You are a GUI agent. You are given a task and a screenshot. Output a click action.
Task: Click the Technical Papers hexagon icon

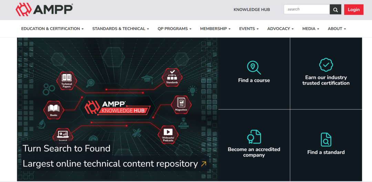tap(67, 81)
